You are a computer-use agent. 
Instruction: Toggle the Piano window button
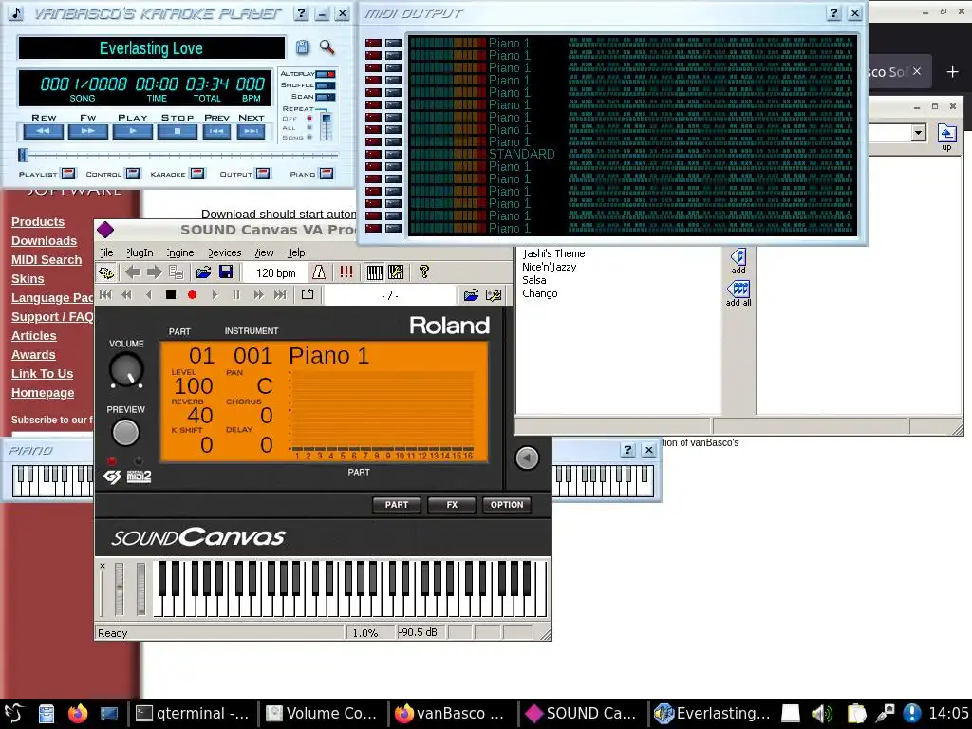pyautogui.click(x=327, y=174)
